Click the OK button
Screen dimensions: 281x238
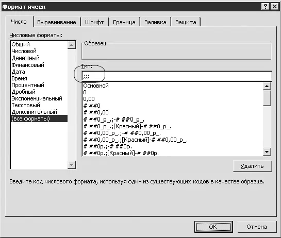click(x=213, y=227)
